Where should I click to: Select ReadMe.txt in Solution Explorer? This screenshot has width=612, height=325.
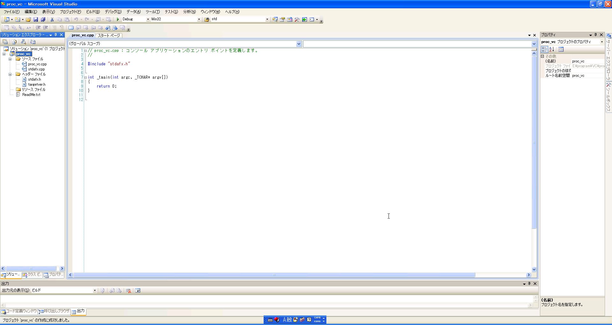click(x=31, y=95)
